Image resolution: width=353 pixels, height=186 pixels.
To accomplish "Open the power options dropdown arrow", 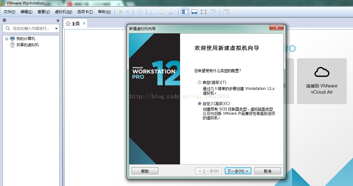I will point(128,12).
